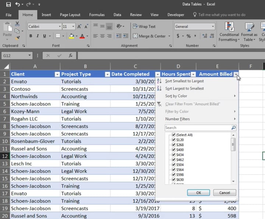This screenshot has height=219, width=265.
Task: Center text horizontally
Action: [102, 36]
